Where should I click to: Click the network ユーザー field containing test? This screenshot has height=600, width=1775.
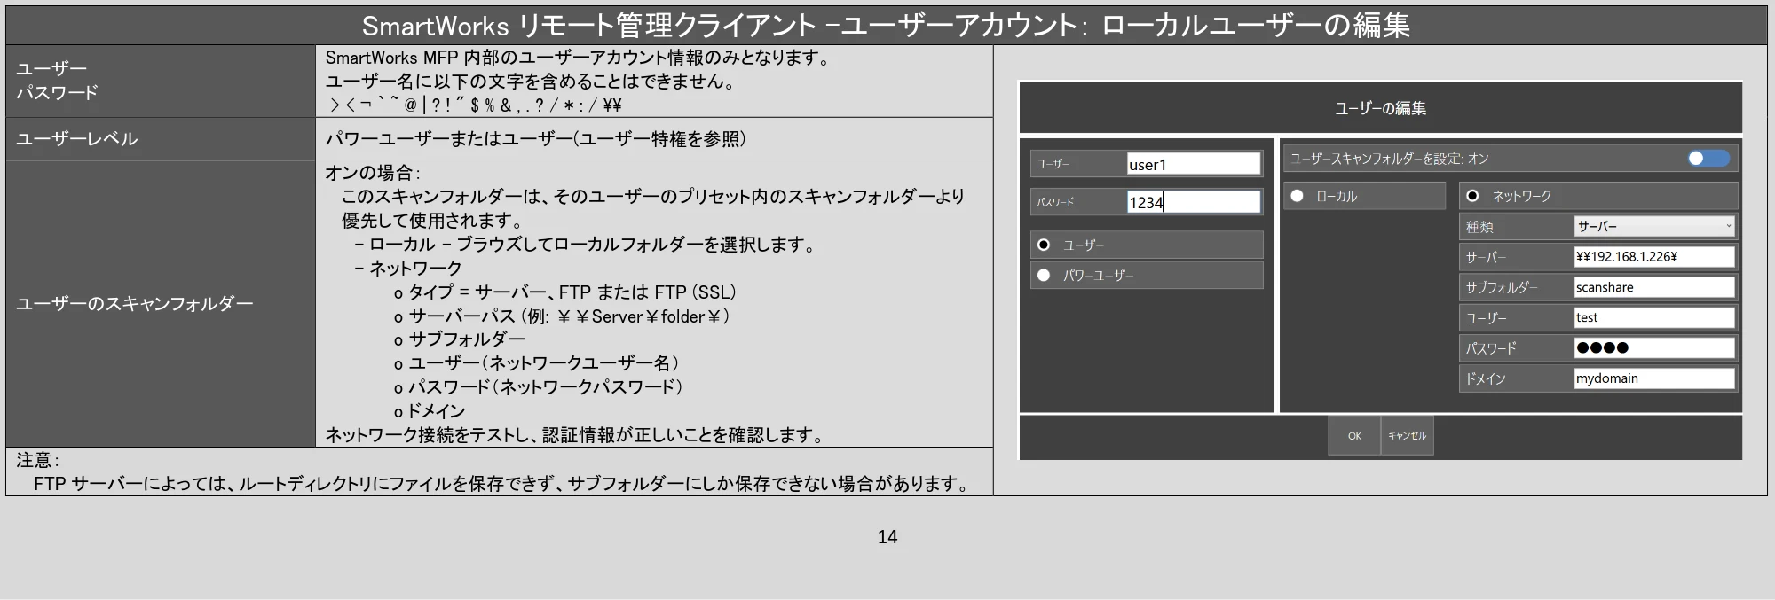(x=1654, y=317)
